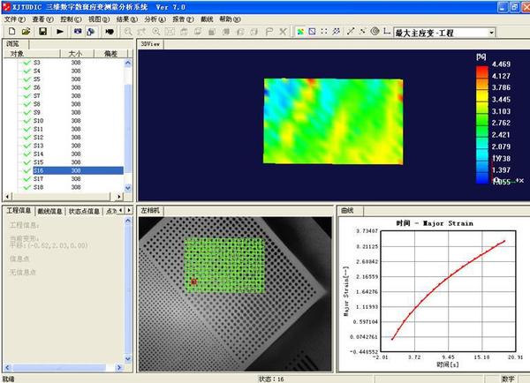Select stage S10 in the list
Screen dimensions: 530x383
[x=38, y=121]
